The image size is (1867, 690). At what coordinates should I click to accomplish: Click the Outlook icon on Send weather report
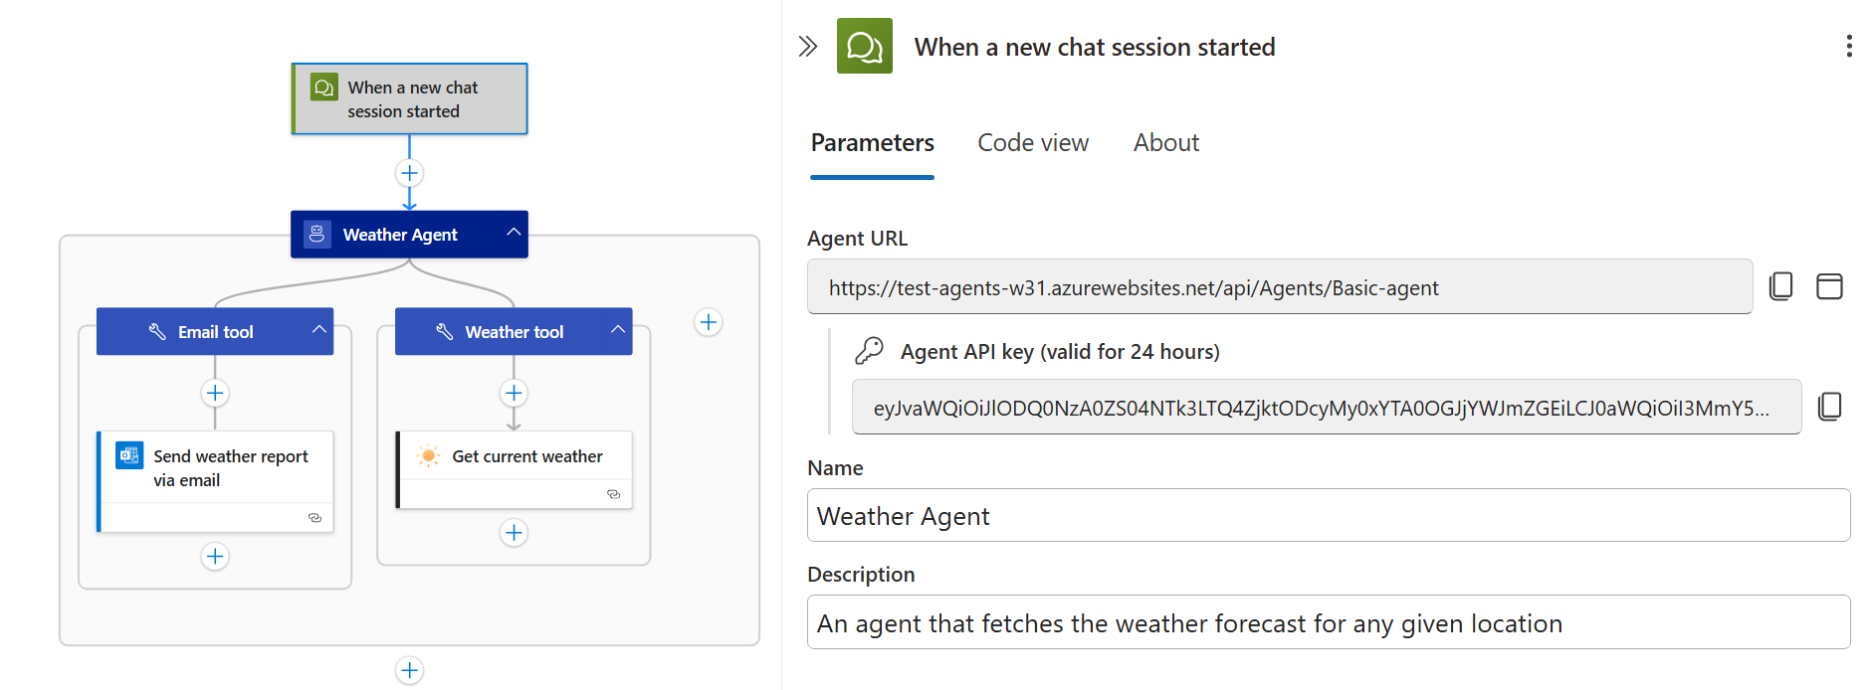[x=129, y=455]
